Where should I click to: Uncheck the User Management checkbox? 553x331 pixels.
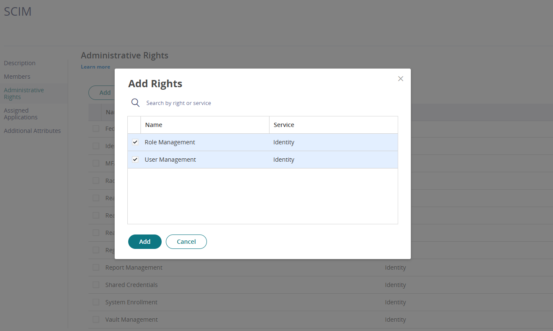point(135,159)
